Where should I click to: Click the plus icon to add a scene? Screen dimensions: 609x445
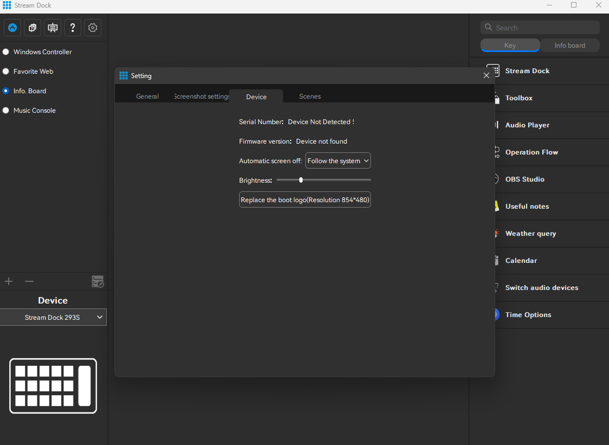9,281
